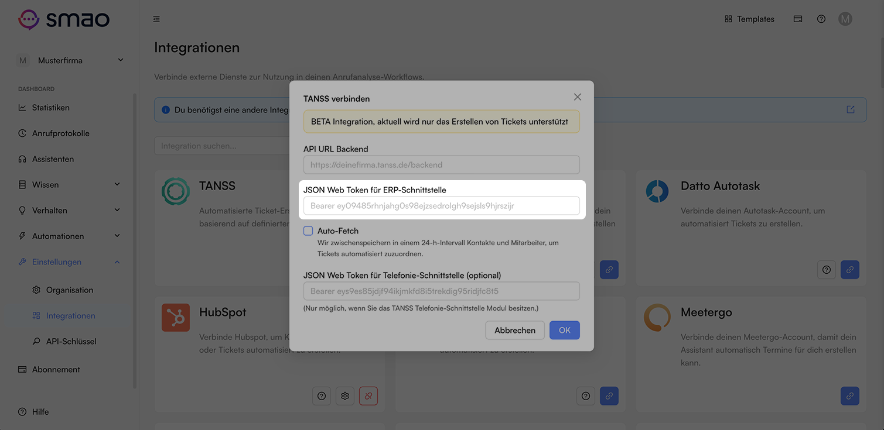Screen dimensions: 884x430
Task: Expand the Automationen sidebar section
Action: [70, 236]
